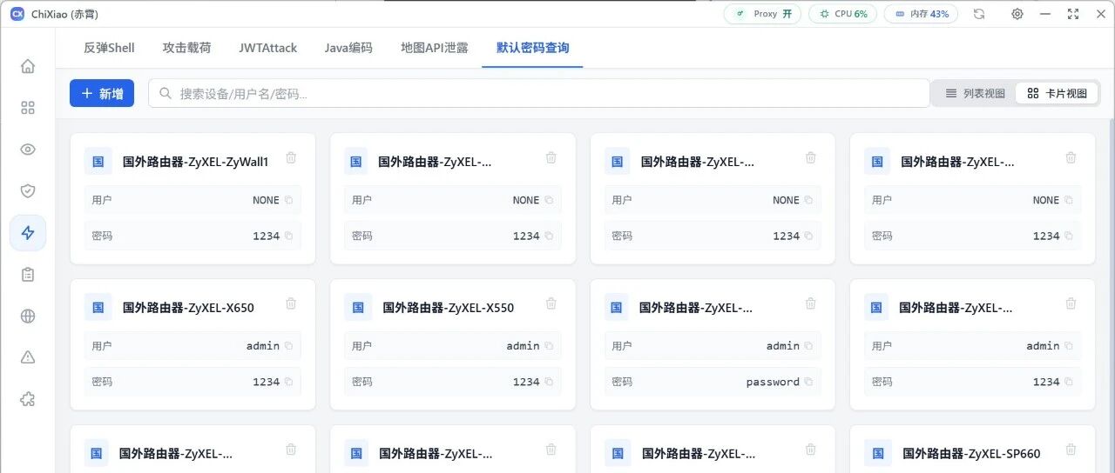Open settings via the gear icon
The image size is (1115, 473).
(x=1017, y=14)
